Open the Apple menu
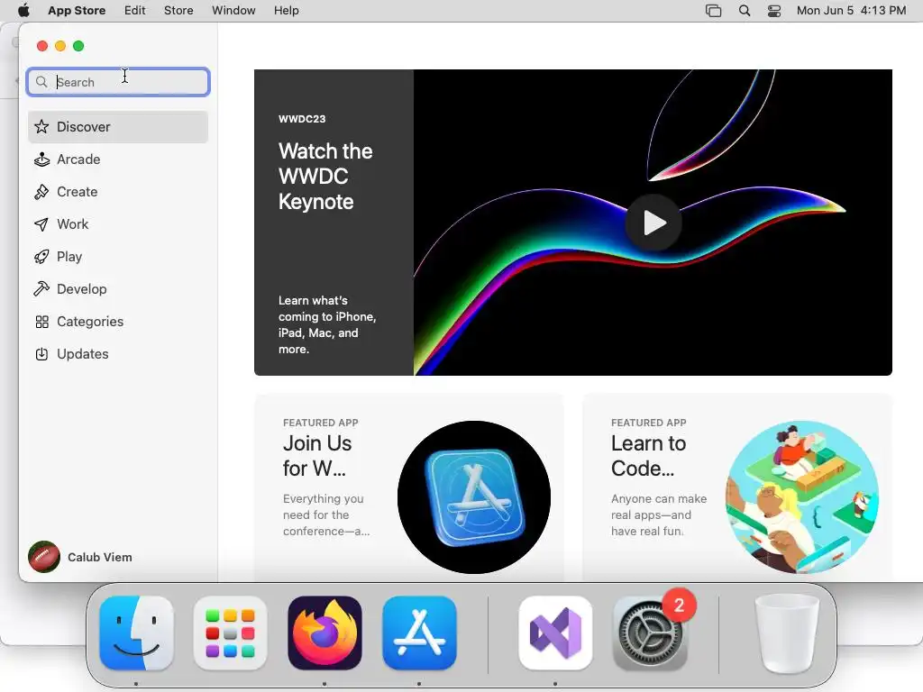 click(23, 11)
